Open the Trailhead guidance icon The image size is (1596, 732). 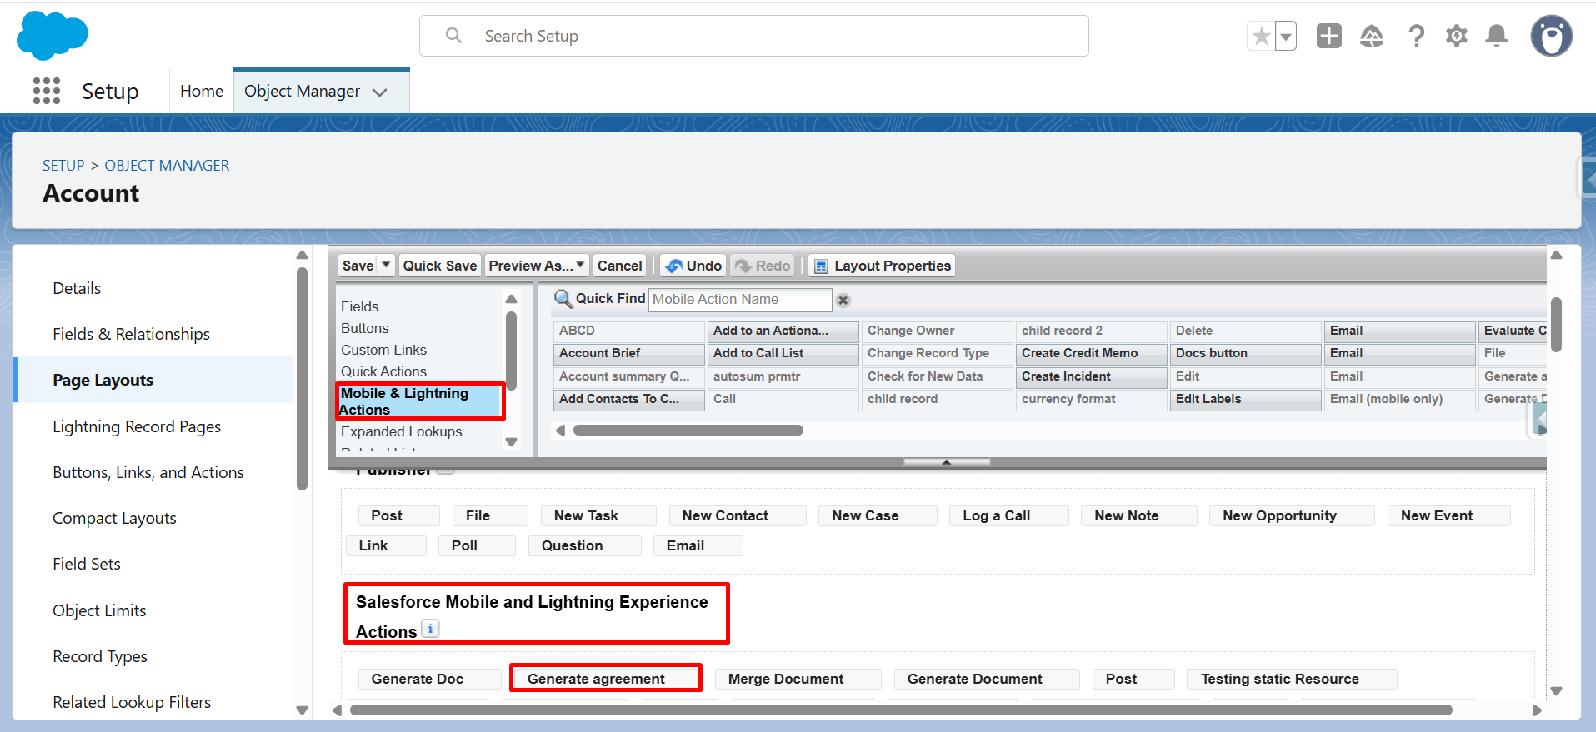(x=1371, y=37)
